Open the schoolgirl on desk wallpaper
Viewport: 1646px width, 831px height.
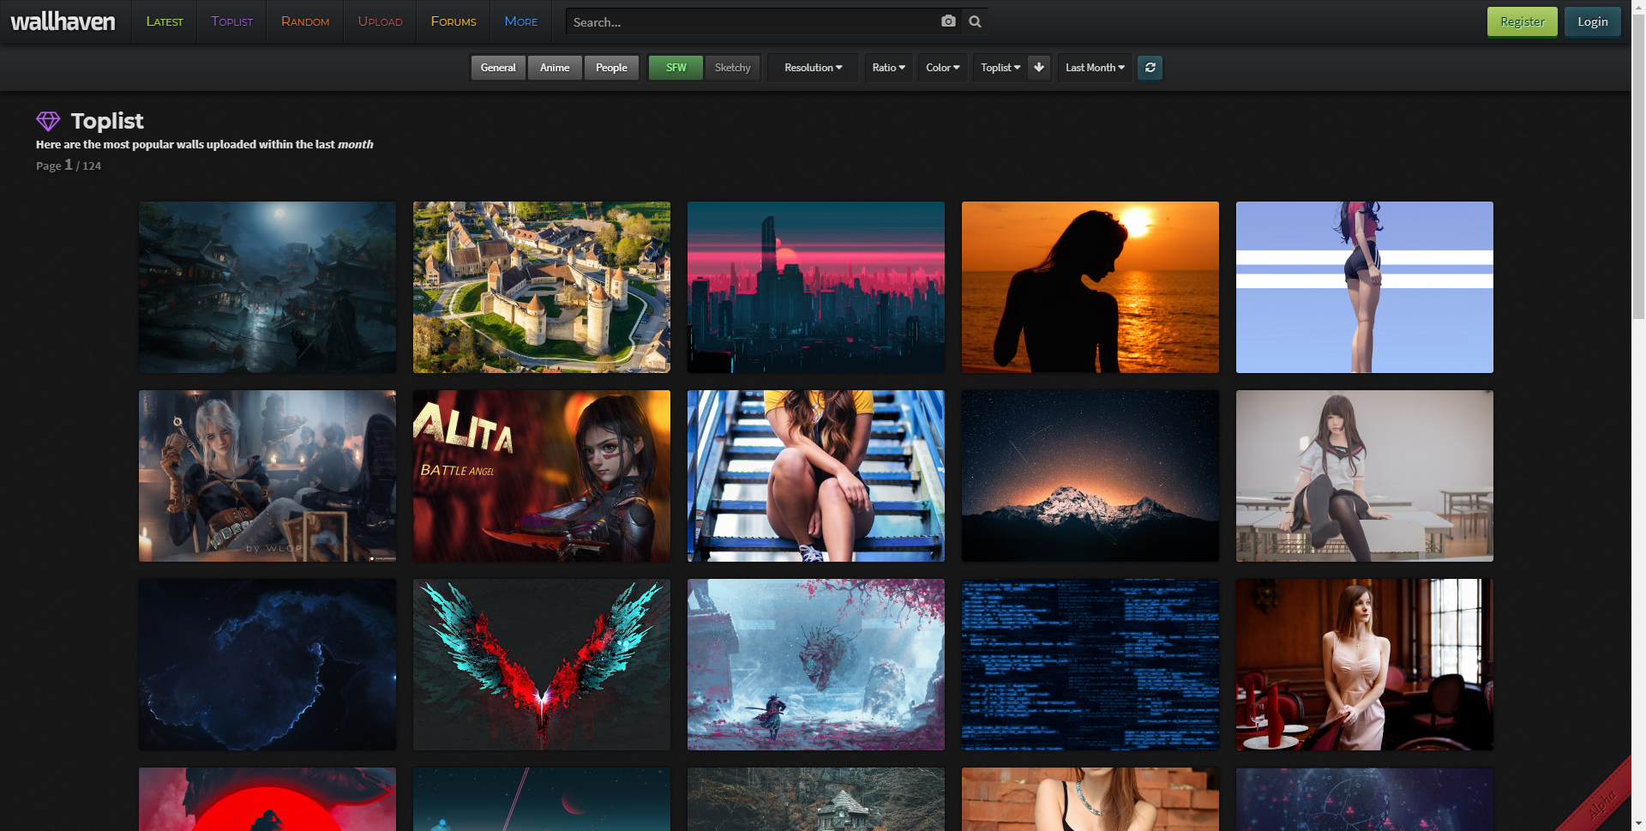(1365, 476)
